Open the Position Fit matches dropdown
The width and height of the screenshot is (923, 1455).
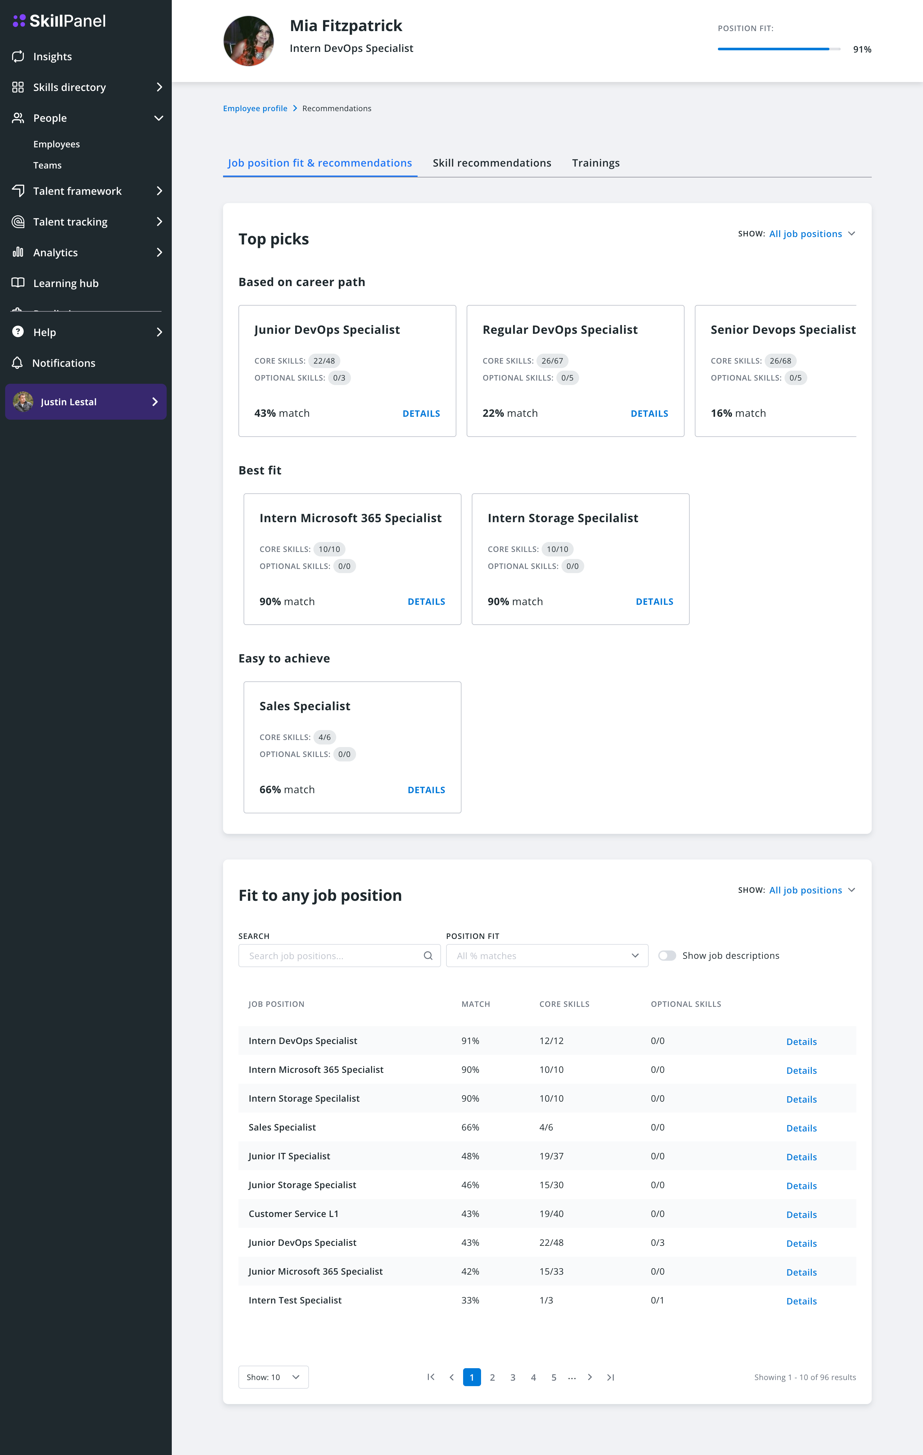(x=546, y=956)
